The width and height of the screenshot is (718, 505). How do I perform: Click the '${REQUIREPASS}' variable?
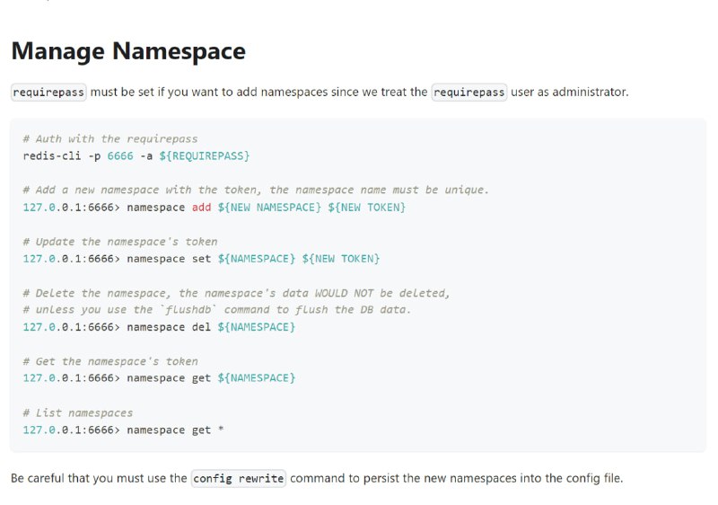(x=205, y=155)
